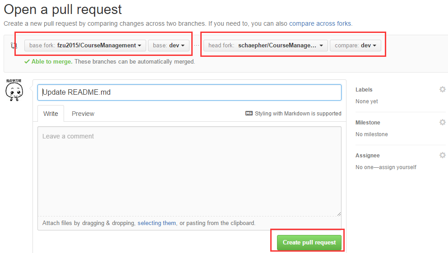Viewport: 448px width, 253px height.
Task: Open the base: dev branch dropdown
Action: tap(169, 46)
